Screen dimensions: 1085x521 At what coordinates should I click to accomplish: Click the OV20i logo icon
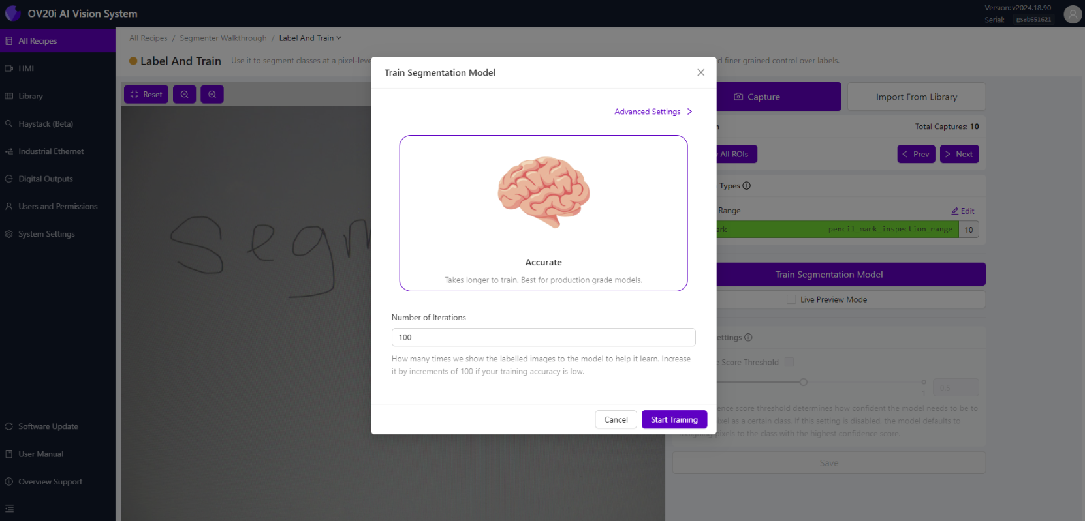click(x=12, y=13)
